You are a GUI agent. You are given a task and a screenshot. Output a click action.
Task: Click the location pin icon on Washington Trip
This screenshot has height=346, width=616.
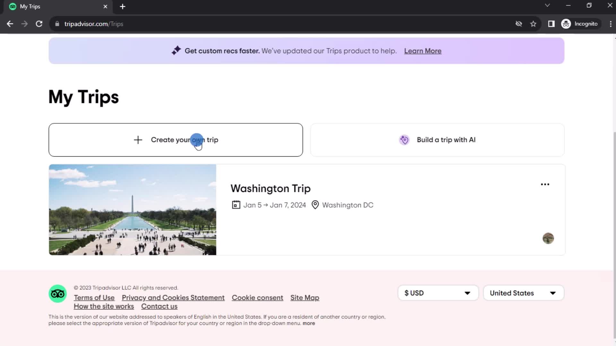[315, 205]
